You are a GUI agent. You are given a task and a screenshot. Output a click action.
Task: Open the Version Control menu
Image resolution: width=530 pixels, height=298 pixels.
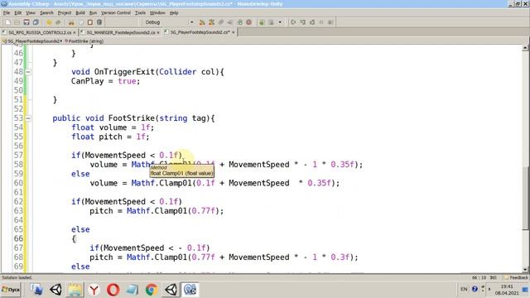coord(116,13)
